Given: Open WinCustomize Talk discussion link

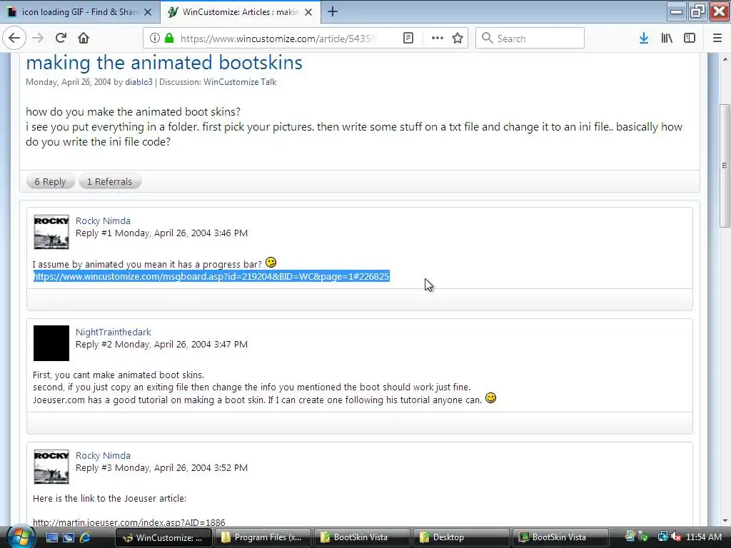Looking at the screenshot, I should (240, 82).
